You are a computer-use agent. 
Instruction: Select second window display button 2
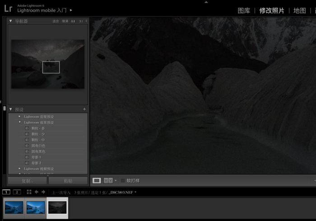point(17,192)
